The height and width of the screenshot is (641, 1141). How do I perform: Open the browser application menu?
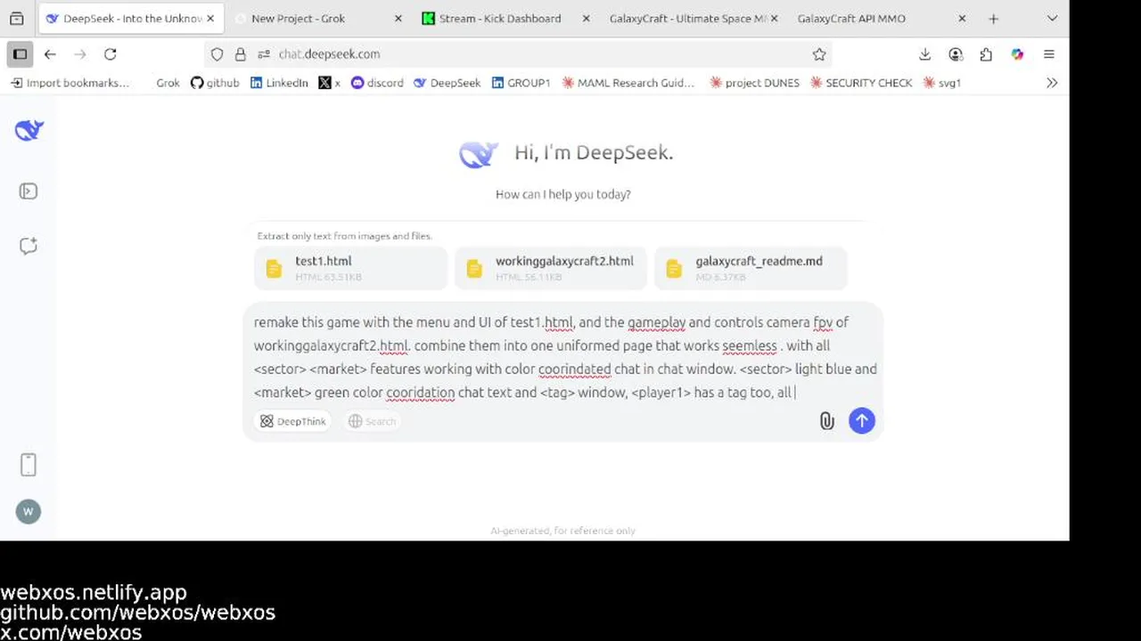[x=1049, y=54]
